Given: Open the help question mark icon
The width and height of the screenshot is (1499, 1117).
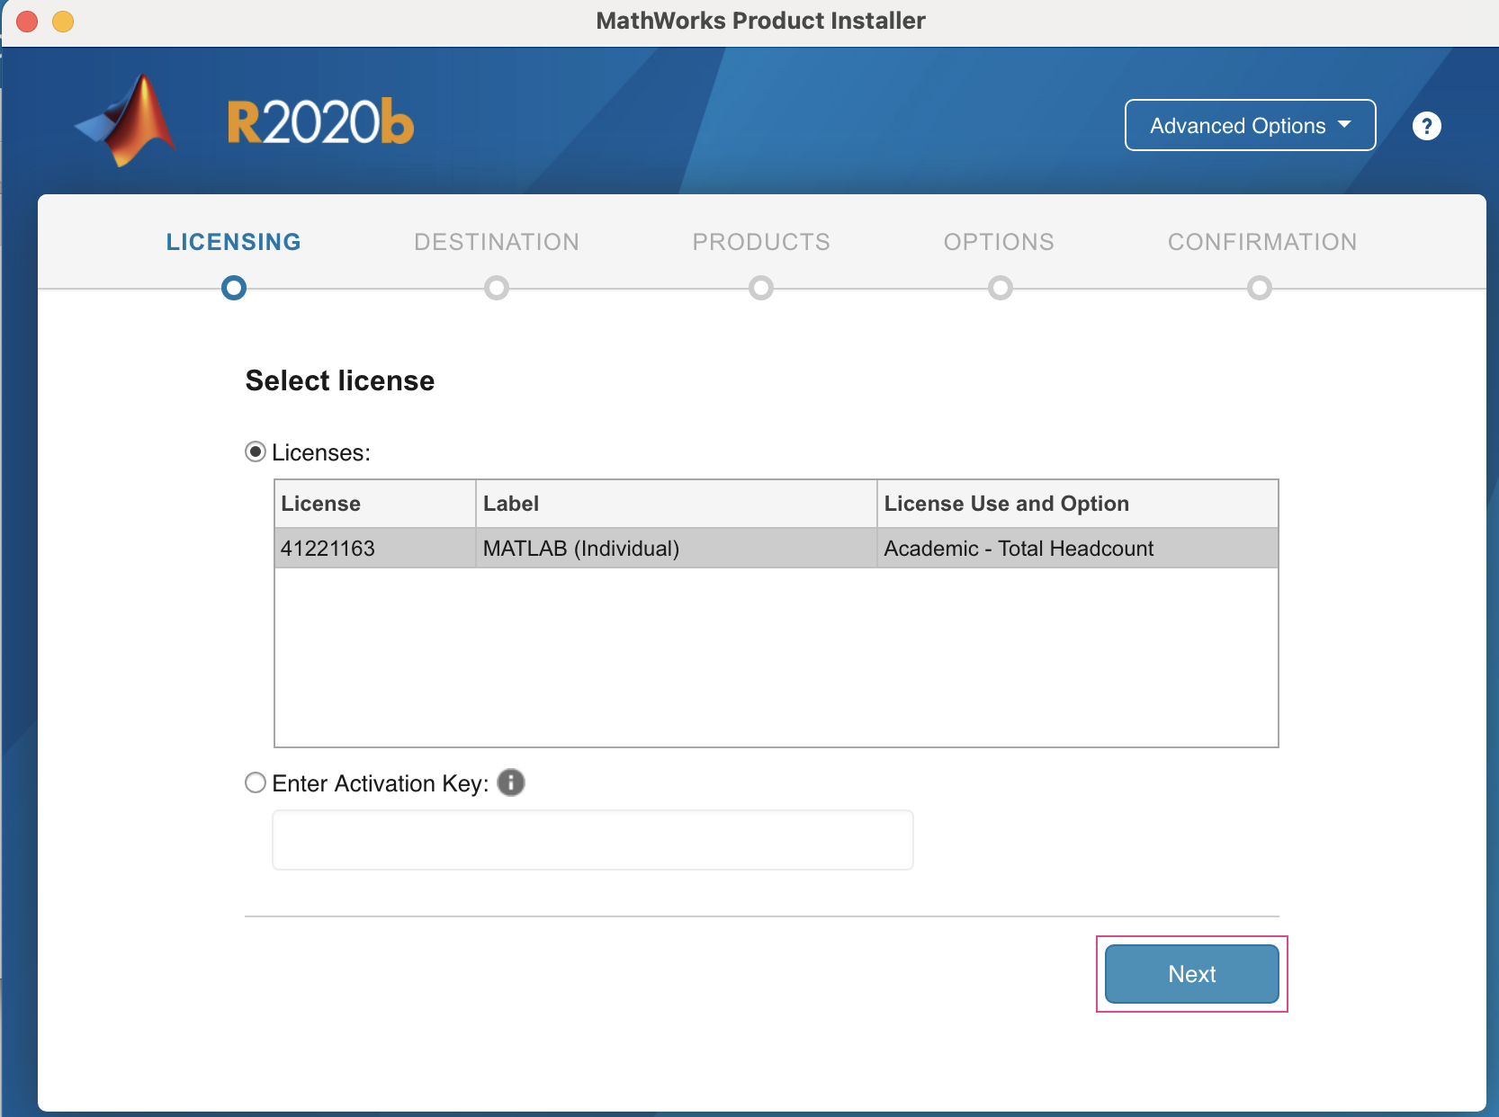Looking at the screenshot, I should coord(1426,126).
